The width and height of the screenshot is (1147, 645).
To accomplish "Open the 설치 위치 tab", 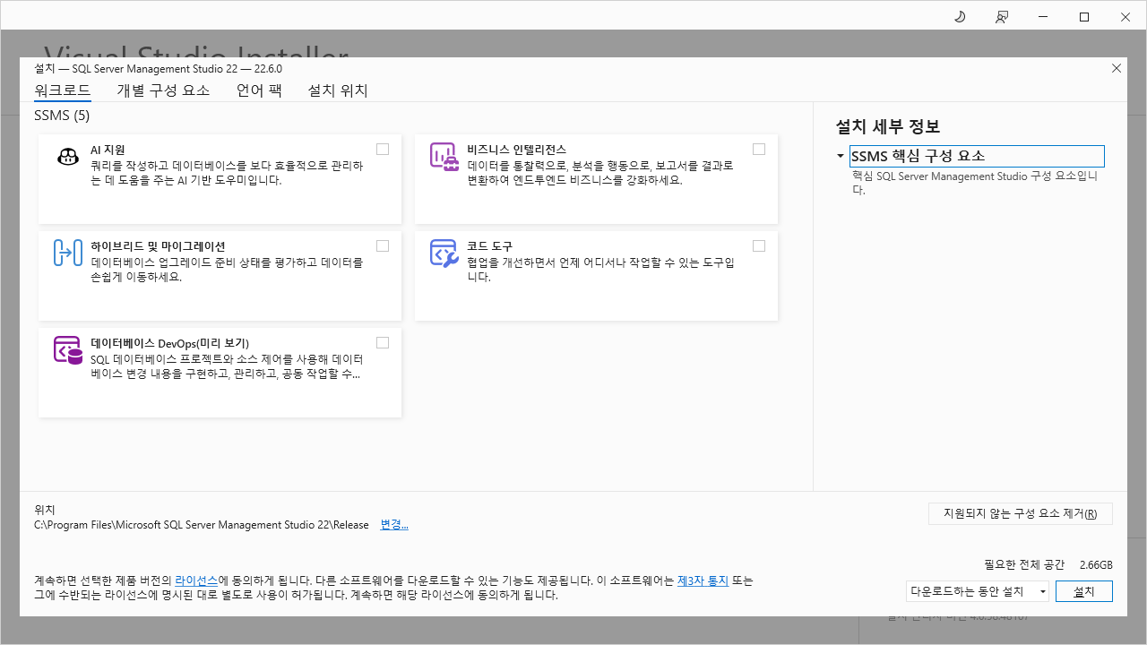I will [338, 90].
